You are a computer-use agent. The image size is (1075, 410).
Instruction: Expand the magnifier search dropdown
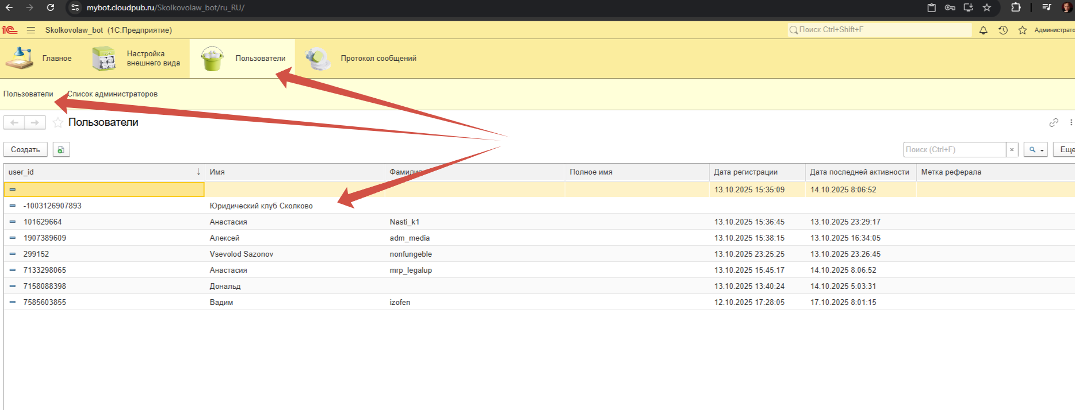click(1035, 150)
